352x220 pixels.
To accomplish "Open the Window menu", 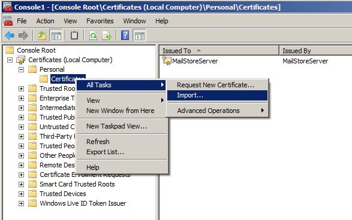I will click(134, 21).
